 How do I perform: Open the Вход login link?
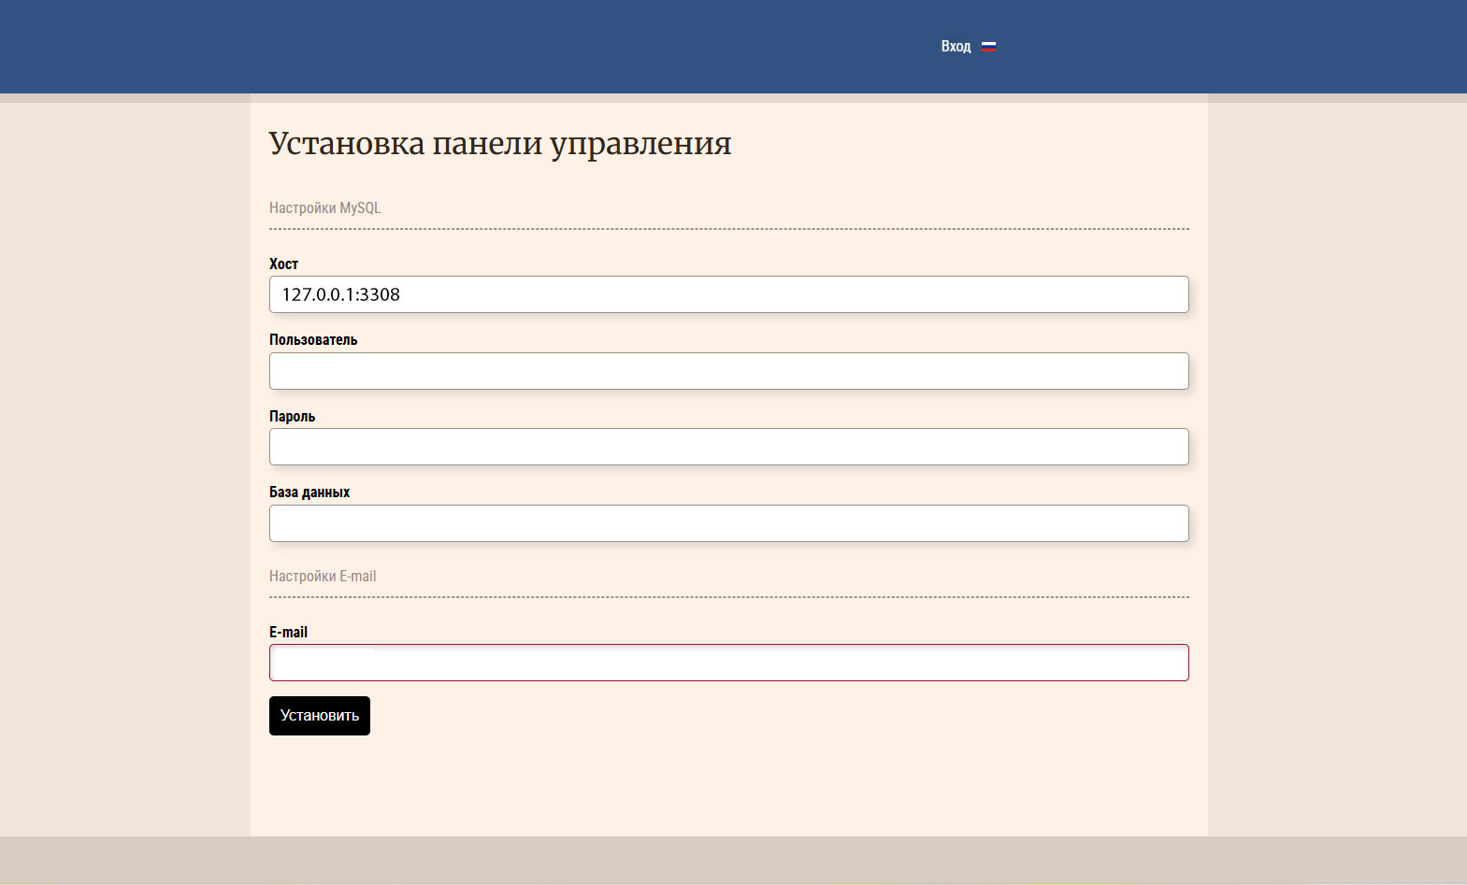click(956, 47)
